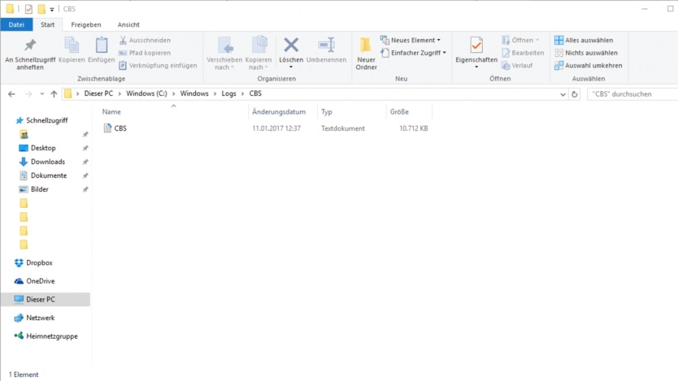Click the Öffnen ribbon command
This screenshot has width=678, height=381.
pyautogui.click(x=520, y=40)
